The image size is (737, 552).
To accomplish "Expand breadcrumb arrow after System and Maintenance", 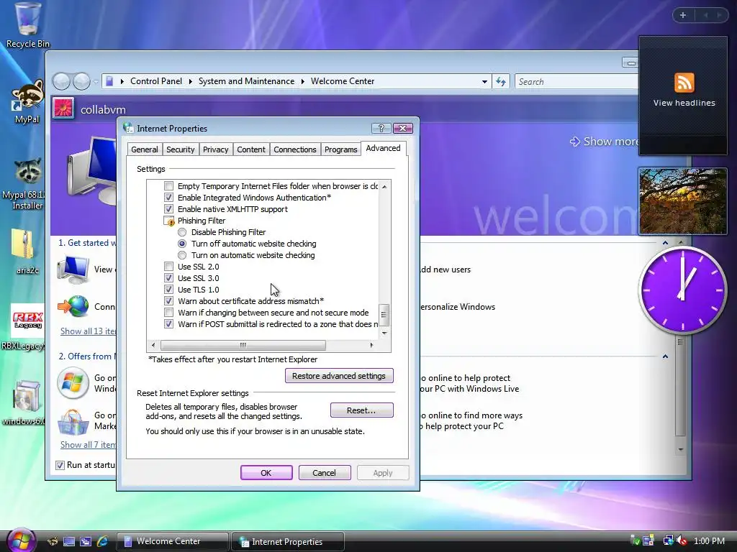I will (303, 82).
